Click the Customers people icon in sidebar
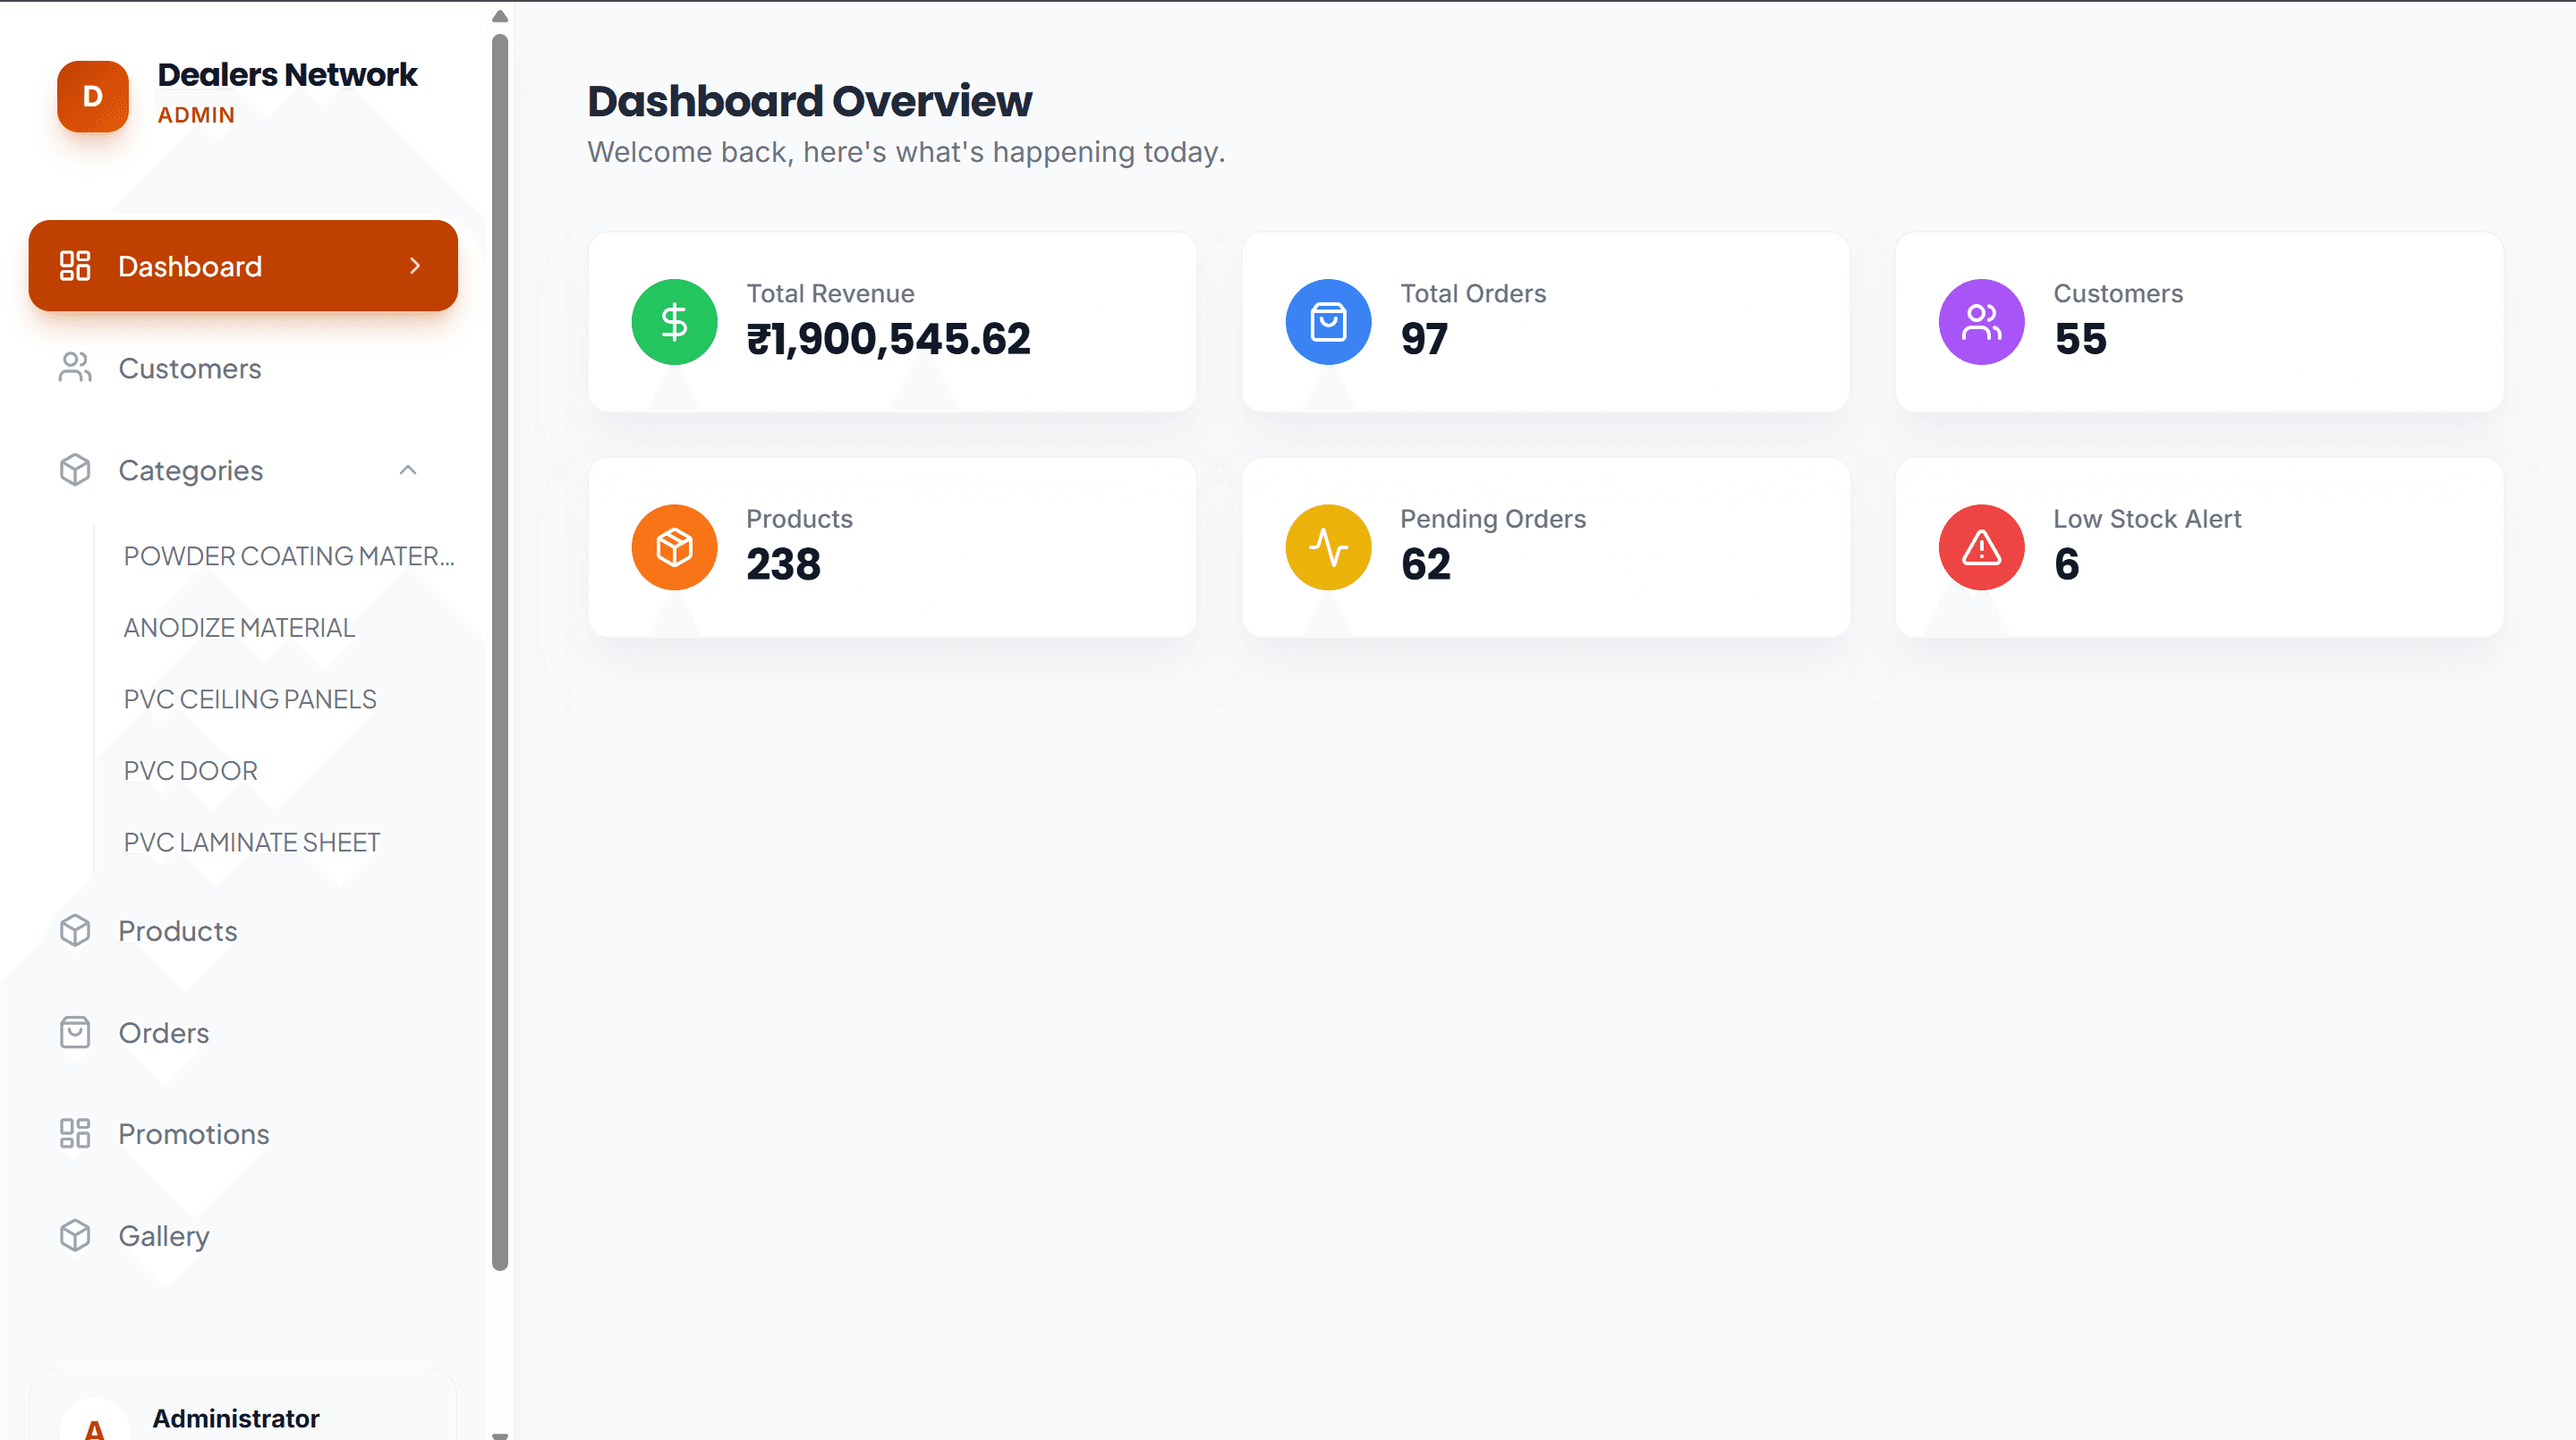Image resolution: width=2576 pixels, height=1440 pixels. (74, 368)
